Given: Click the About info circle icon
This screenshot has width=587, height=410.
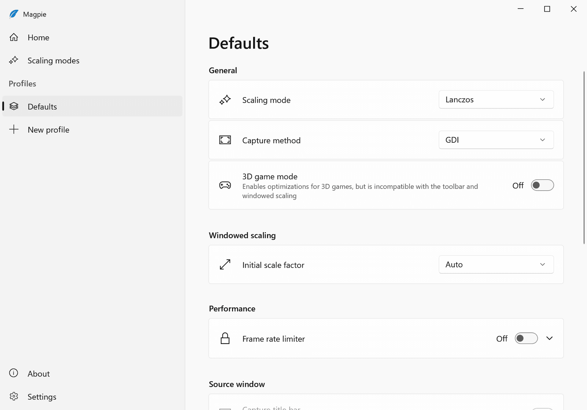Looking at the screenshot, I should [14, 373].
